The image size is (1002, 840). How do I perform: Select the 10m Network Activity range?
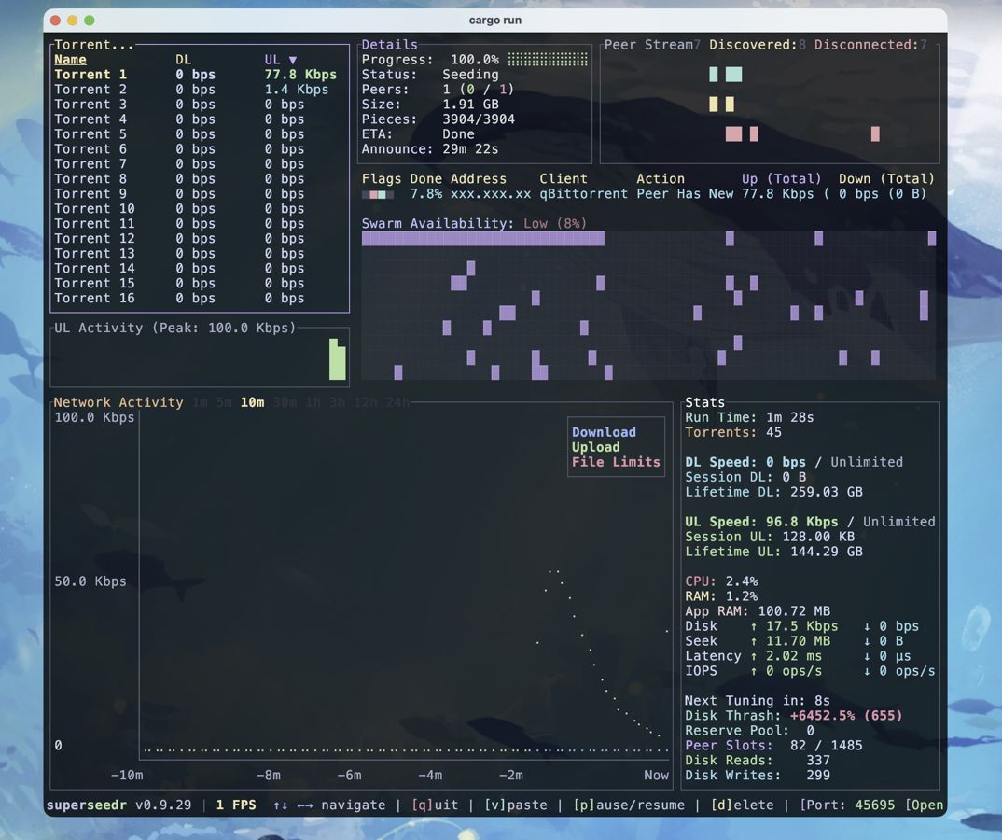[253, 402]
